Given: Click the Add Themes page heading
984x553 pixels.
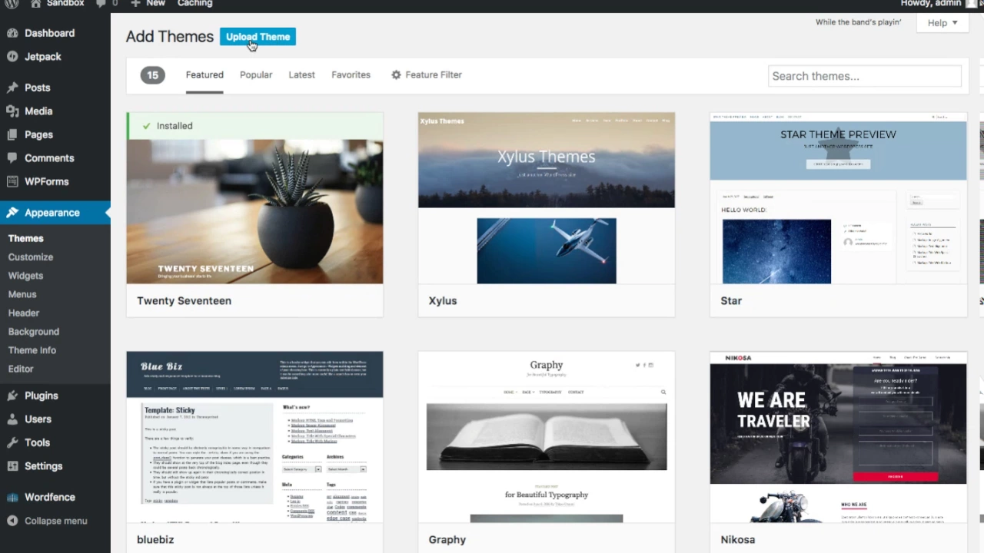Looking at the screenshot, I should point(170,37).
